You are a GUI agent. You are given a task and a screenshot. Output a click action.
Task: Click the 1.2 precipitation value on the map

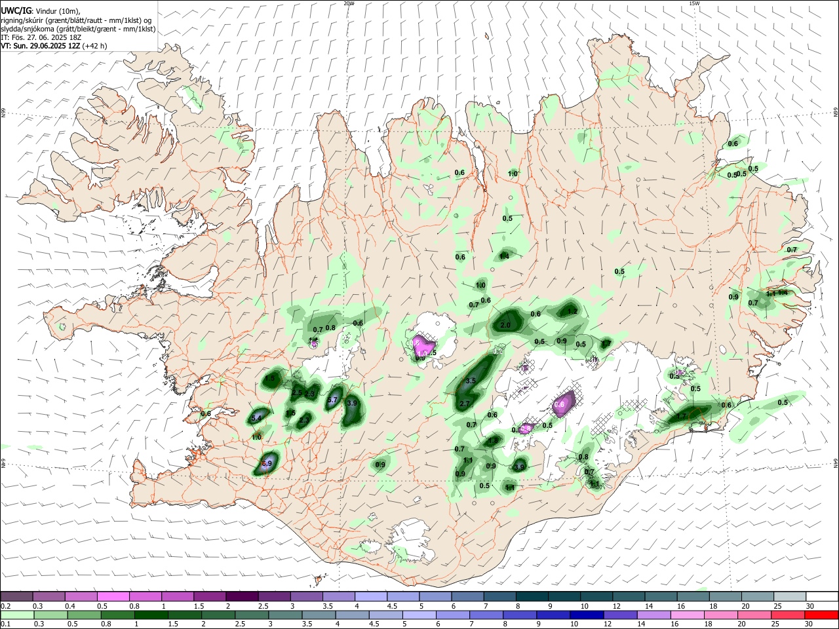click(572, 311)
